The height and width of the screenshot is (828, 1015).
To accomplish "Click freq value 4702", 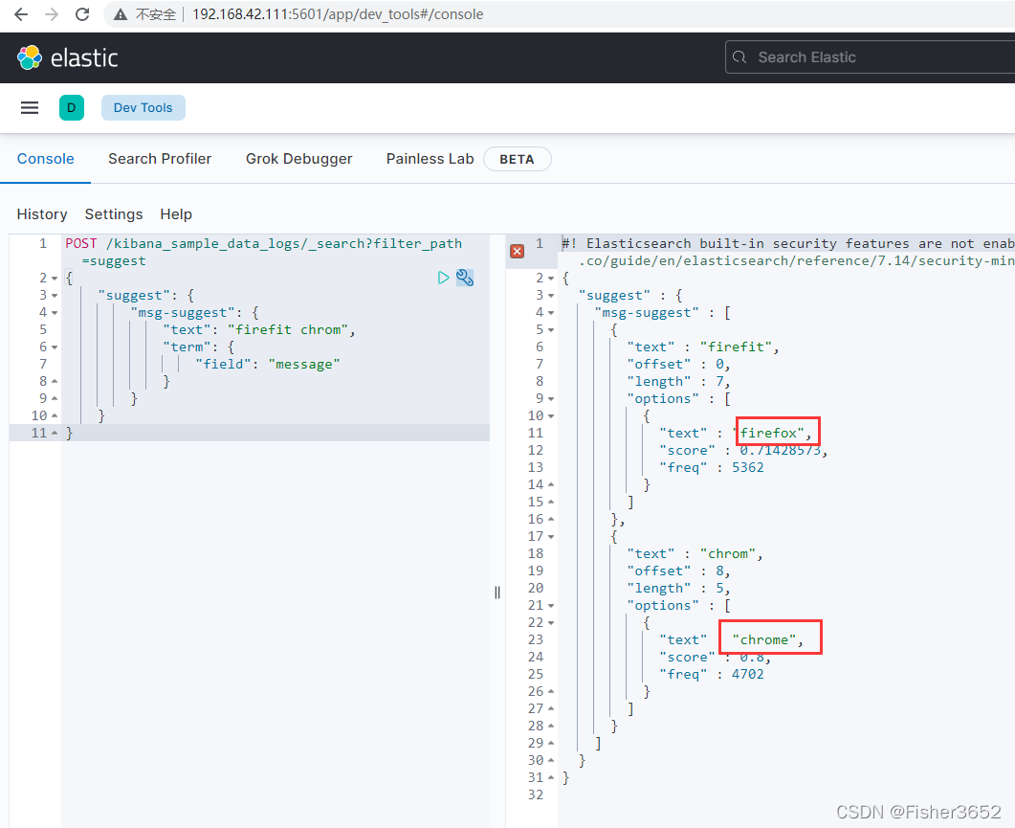I will coord(748,675).
